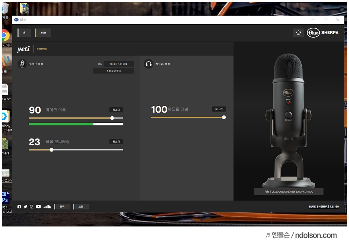This screenshot has width=349, height=244.
Task: Open the Instagram icon in the footer
Action: (x=32, y=207)
